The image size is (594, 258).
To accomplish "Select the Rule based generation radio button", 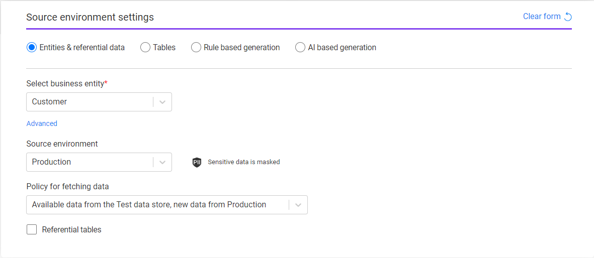I will pyautogui.click(x=196, y=48).
